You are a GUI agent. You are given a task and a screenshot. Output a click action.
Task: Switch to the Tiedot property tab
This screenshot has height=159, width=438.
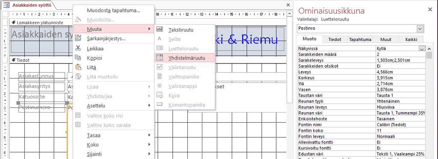(334, 40)
